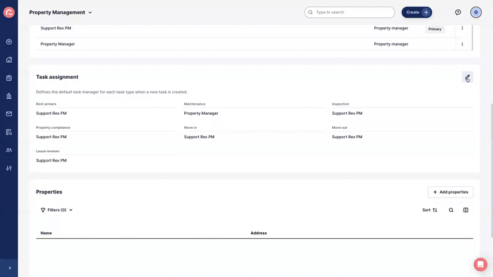Image resolution: width=493 pixels, height=277 pixels.
Task: Click the Create button
Action: pos(416,12)
